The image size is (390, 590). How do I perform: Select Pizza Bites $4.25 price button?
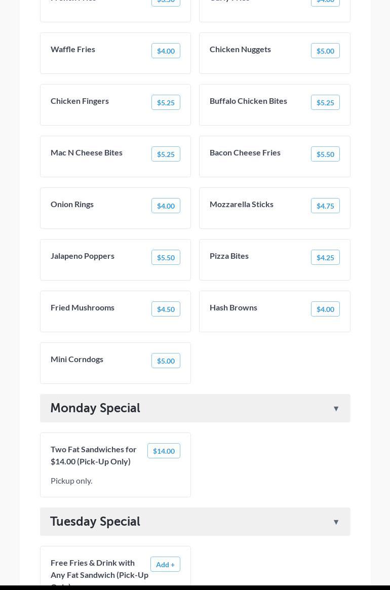click(x=325, y=258)
